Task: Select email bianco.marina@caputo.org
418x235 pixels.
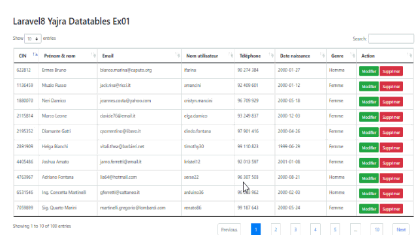Action: point(126,70)
